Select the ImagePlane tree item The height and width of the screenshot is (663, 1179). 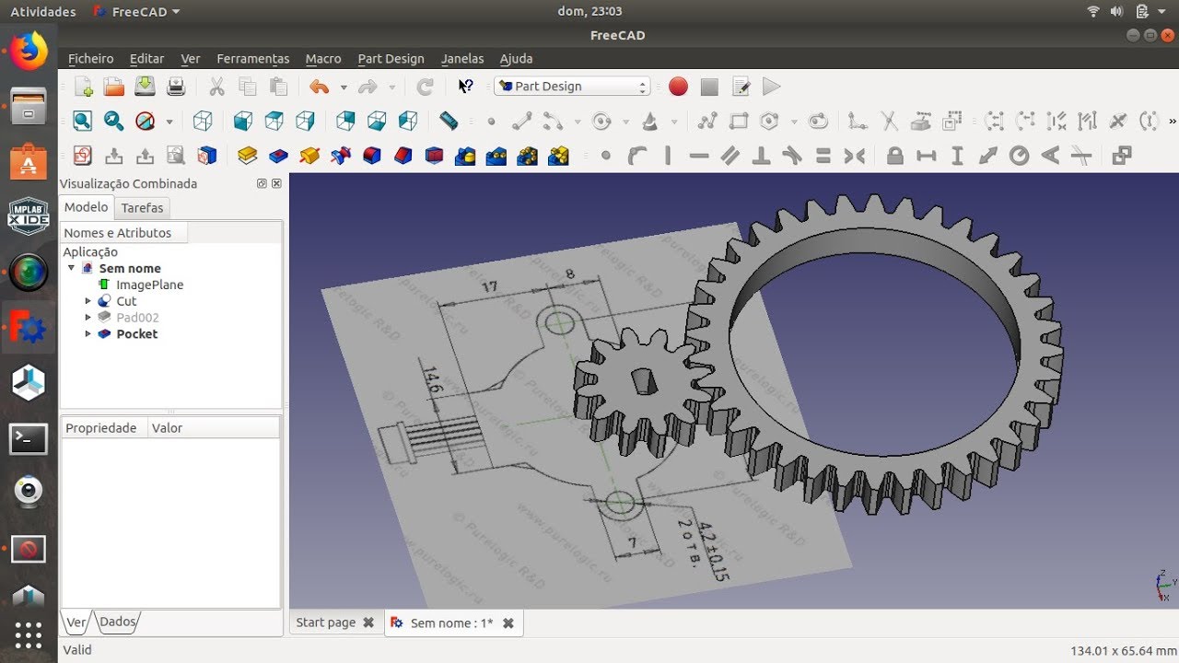click(x=149, y=285)
